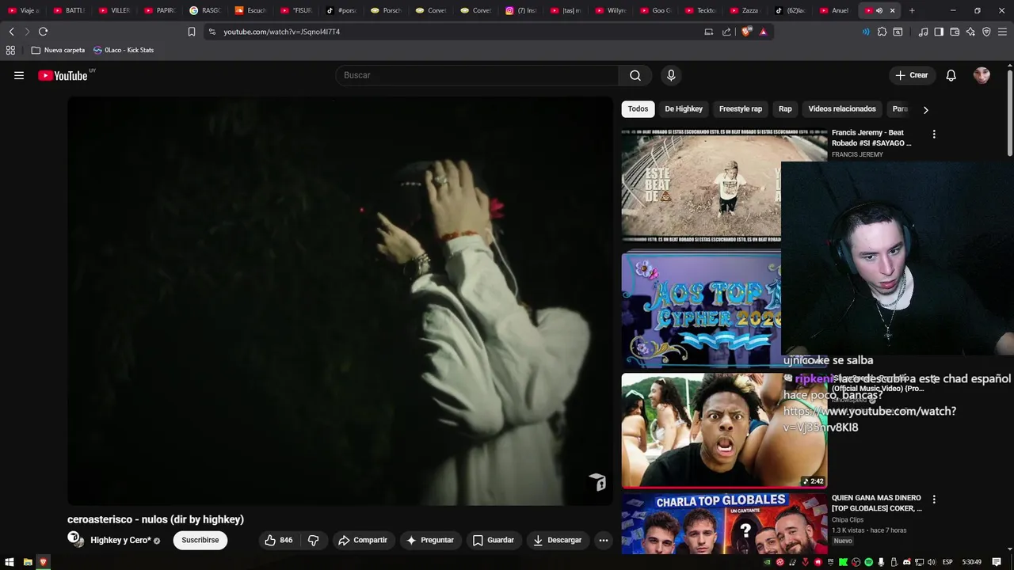The image size is (1014, 570).
Task: Reload the current page
Action: point(43,32)
